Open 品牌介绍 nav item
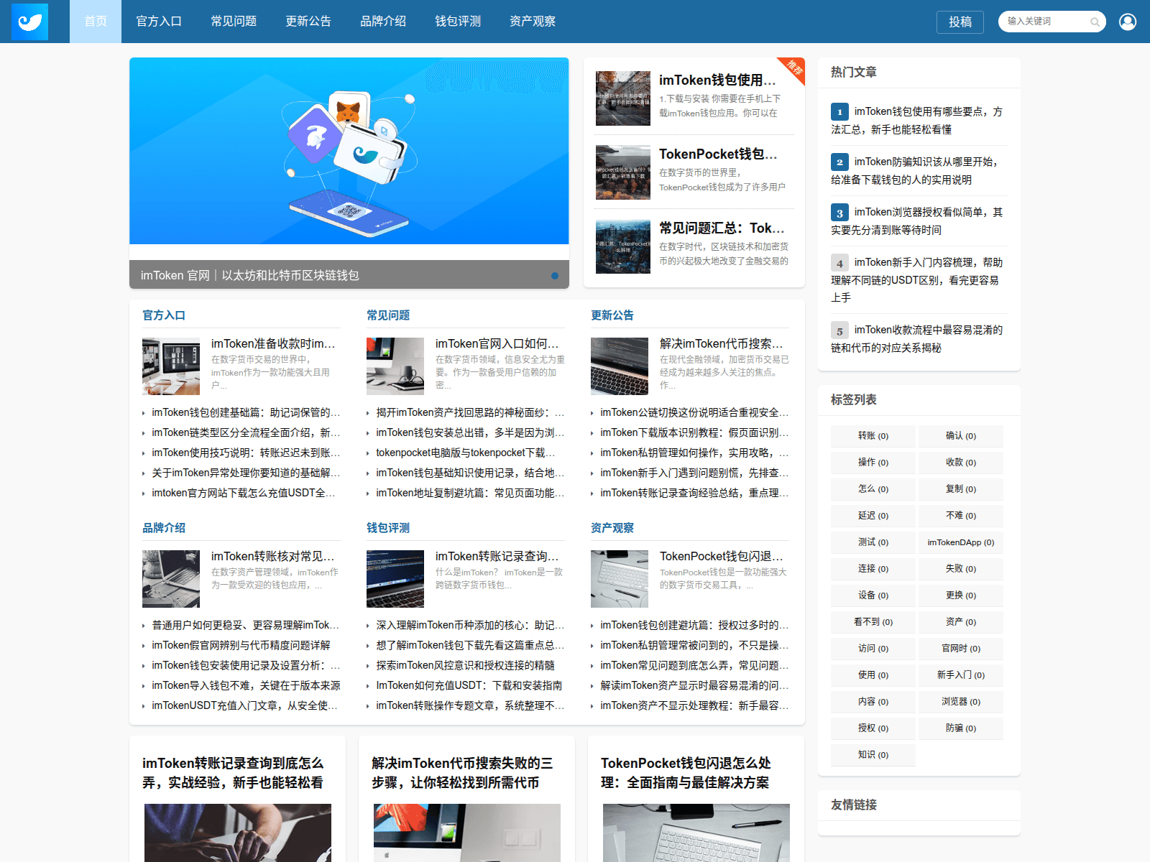Viewport: 1150px width, 862px height. coord(383,22)
